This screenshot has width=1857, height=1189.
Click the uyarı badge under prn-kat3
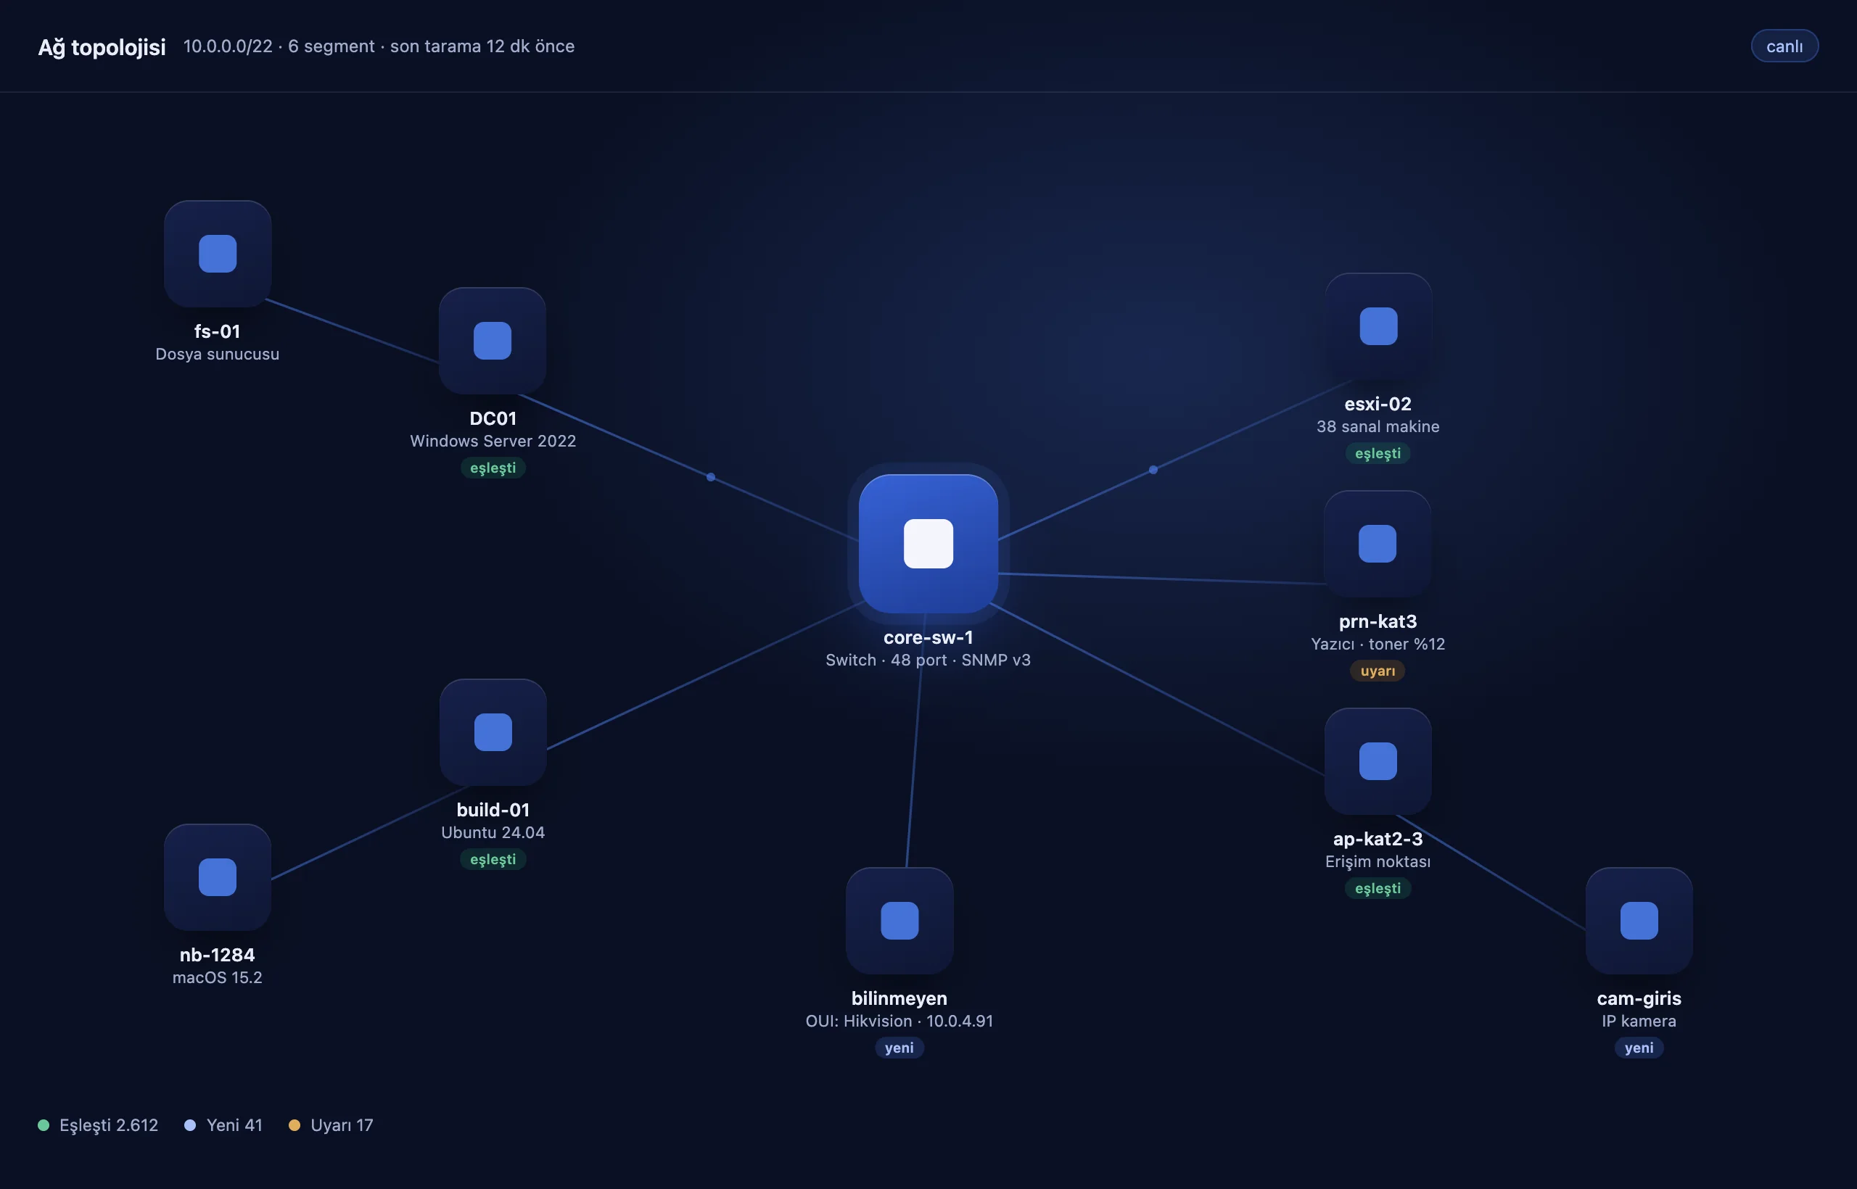coord(1378,671)
